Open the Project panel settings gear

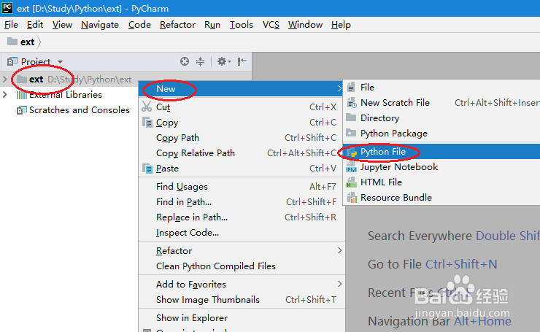pos(223,61)
